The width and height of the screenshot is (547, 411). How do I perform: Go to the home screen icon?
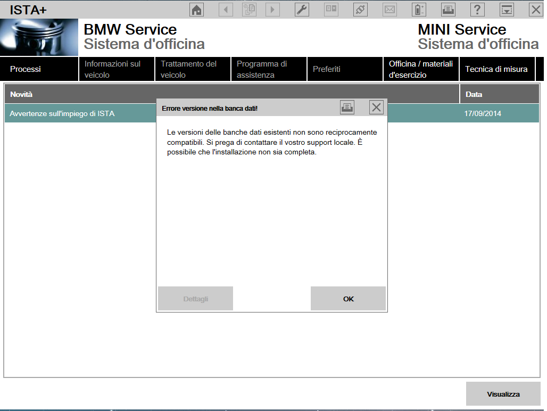click(x=197, y=10)
